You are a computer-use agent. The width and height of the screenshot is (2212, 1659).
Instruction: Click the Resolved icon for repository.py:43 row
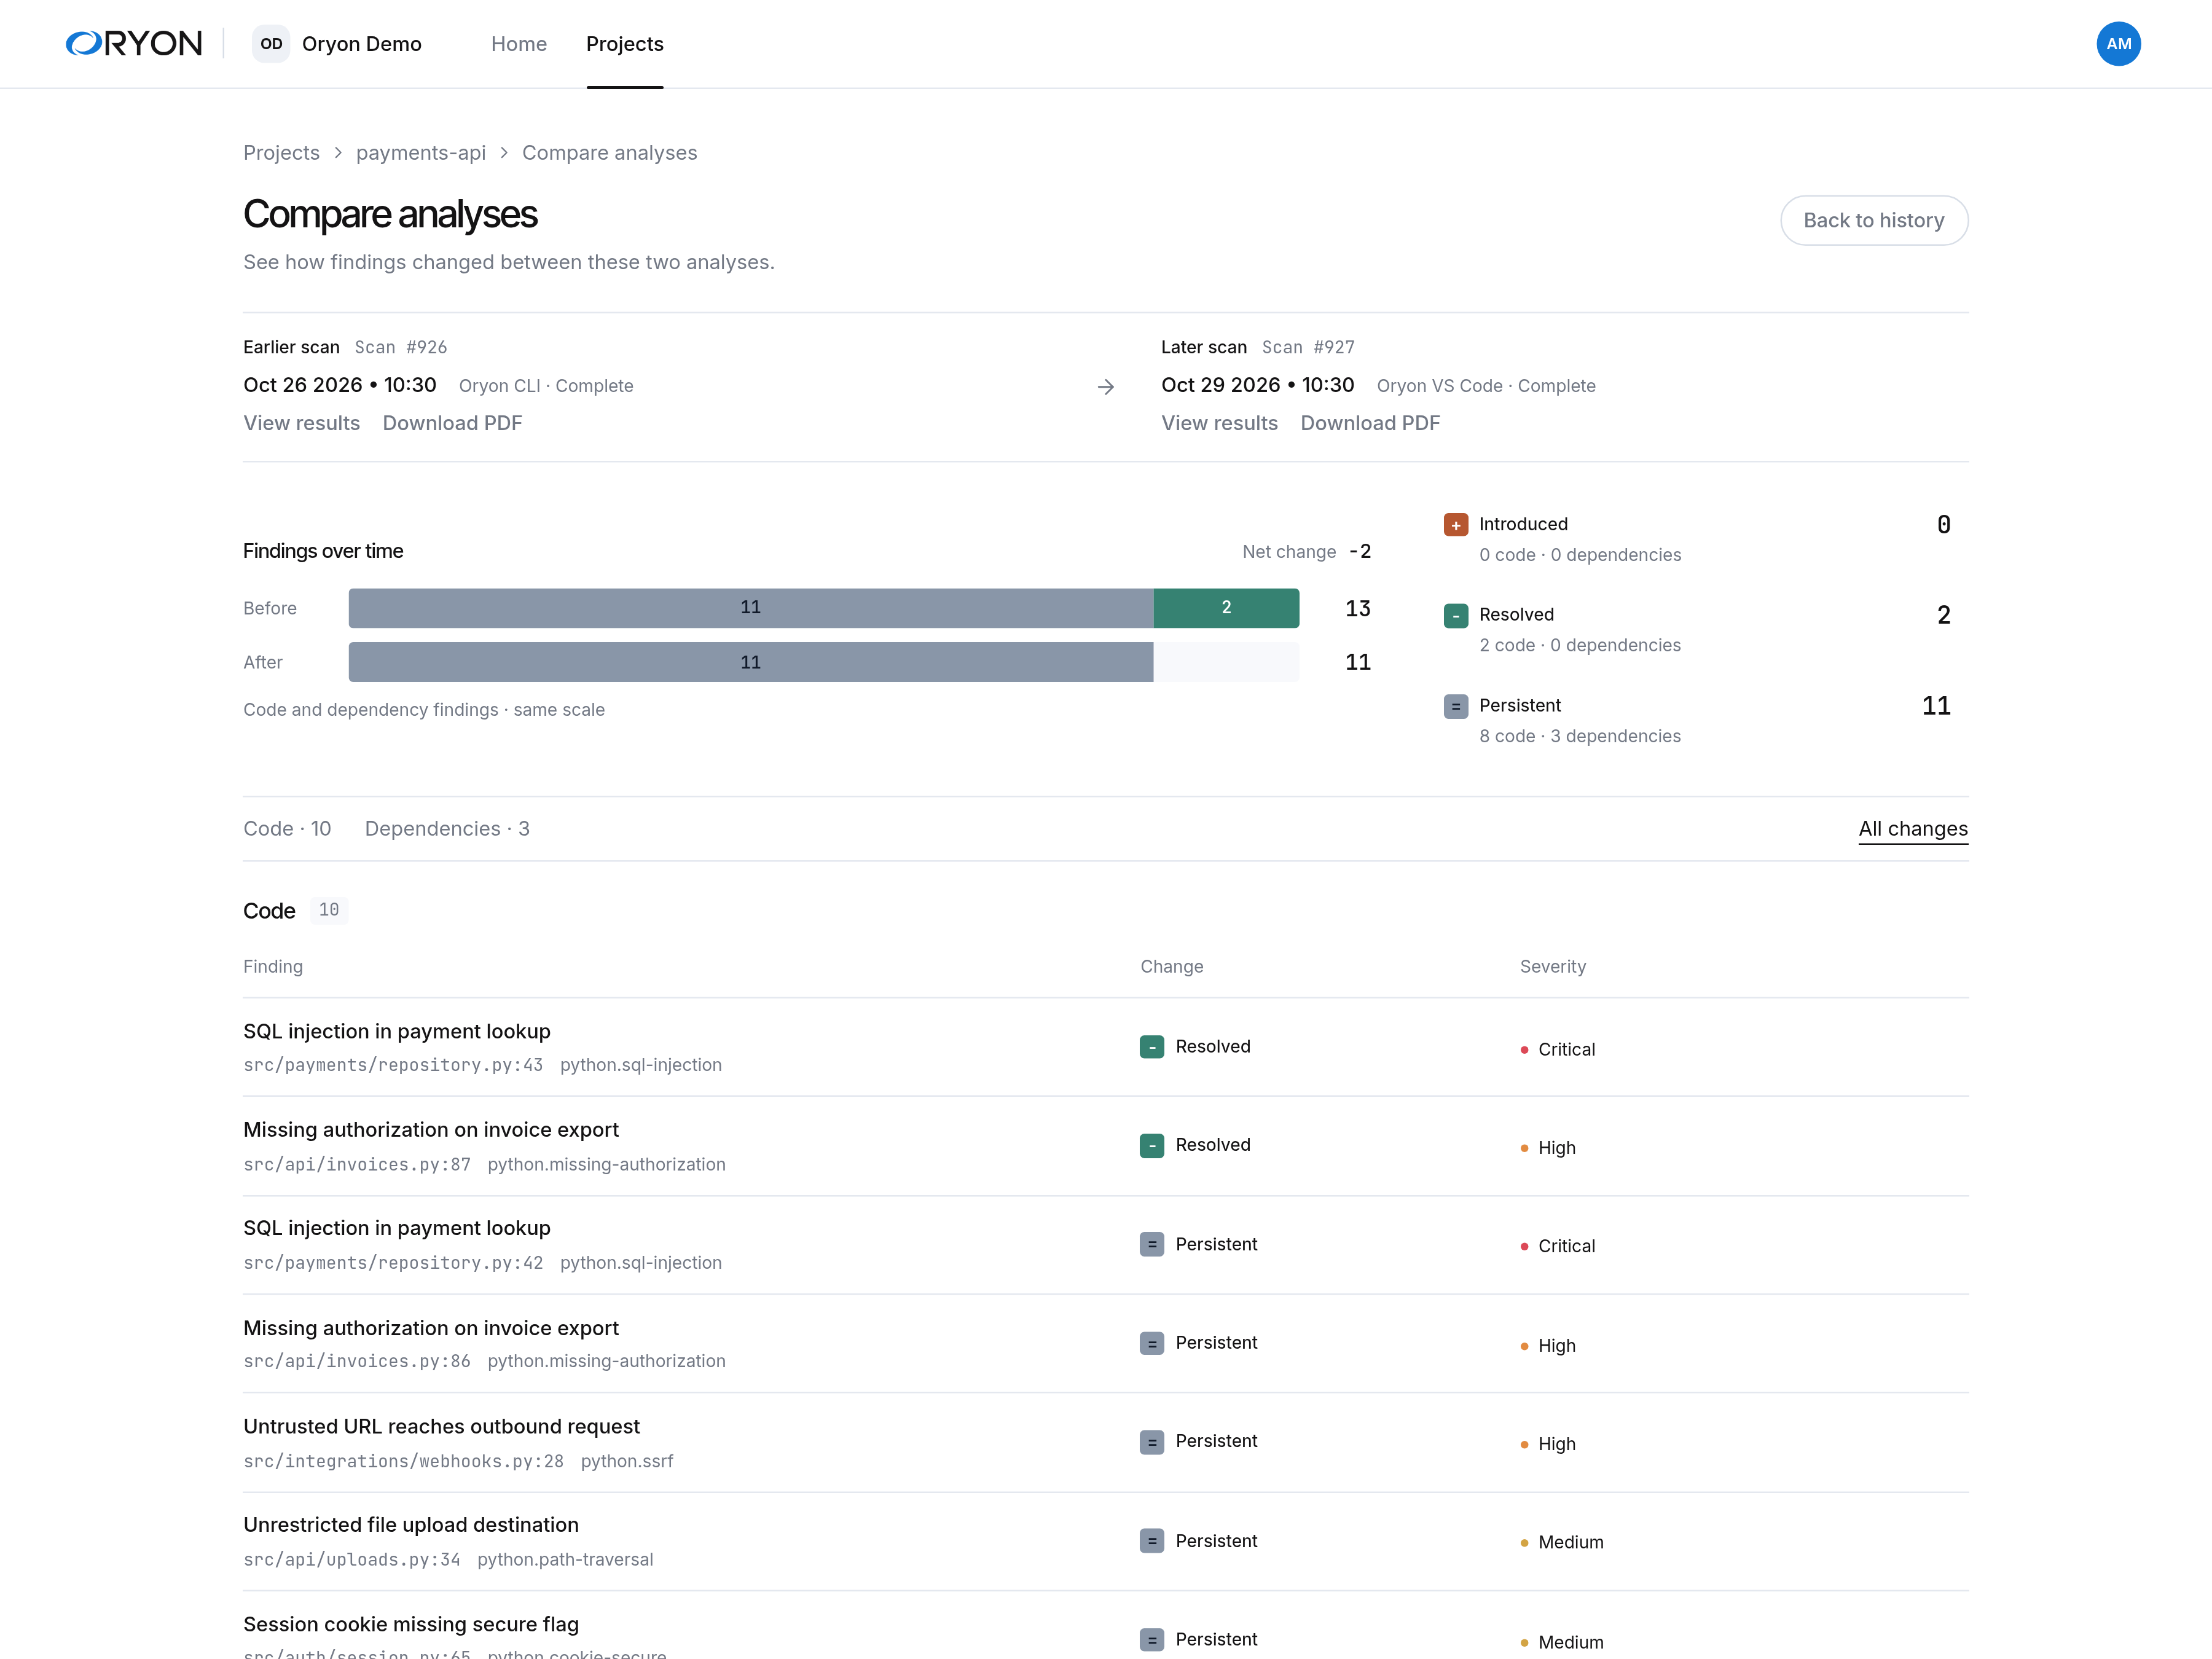click(x=1152, y=1047)
